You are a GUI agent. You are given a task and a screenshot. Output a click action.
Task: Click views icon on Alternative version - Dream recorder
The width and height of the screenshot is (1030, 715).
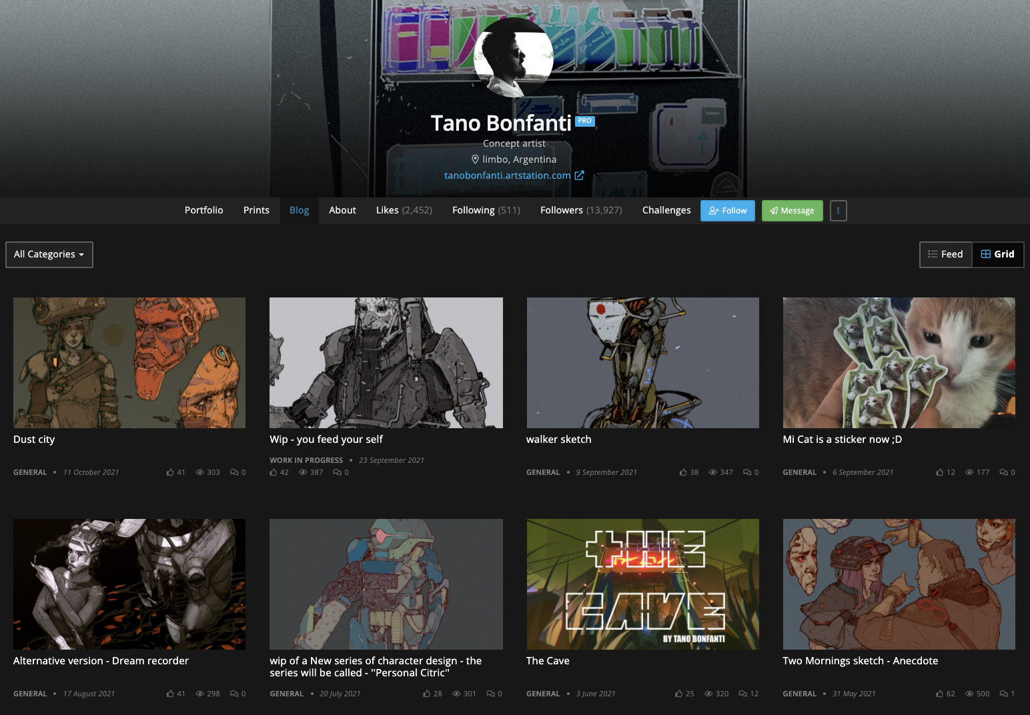199,694
